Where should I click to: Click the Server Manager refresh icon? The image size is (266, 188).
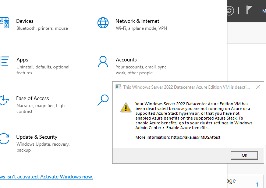230,11
